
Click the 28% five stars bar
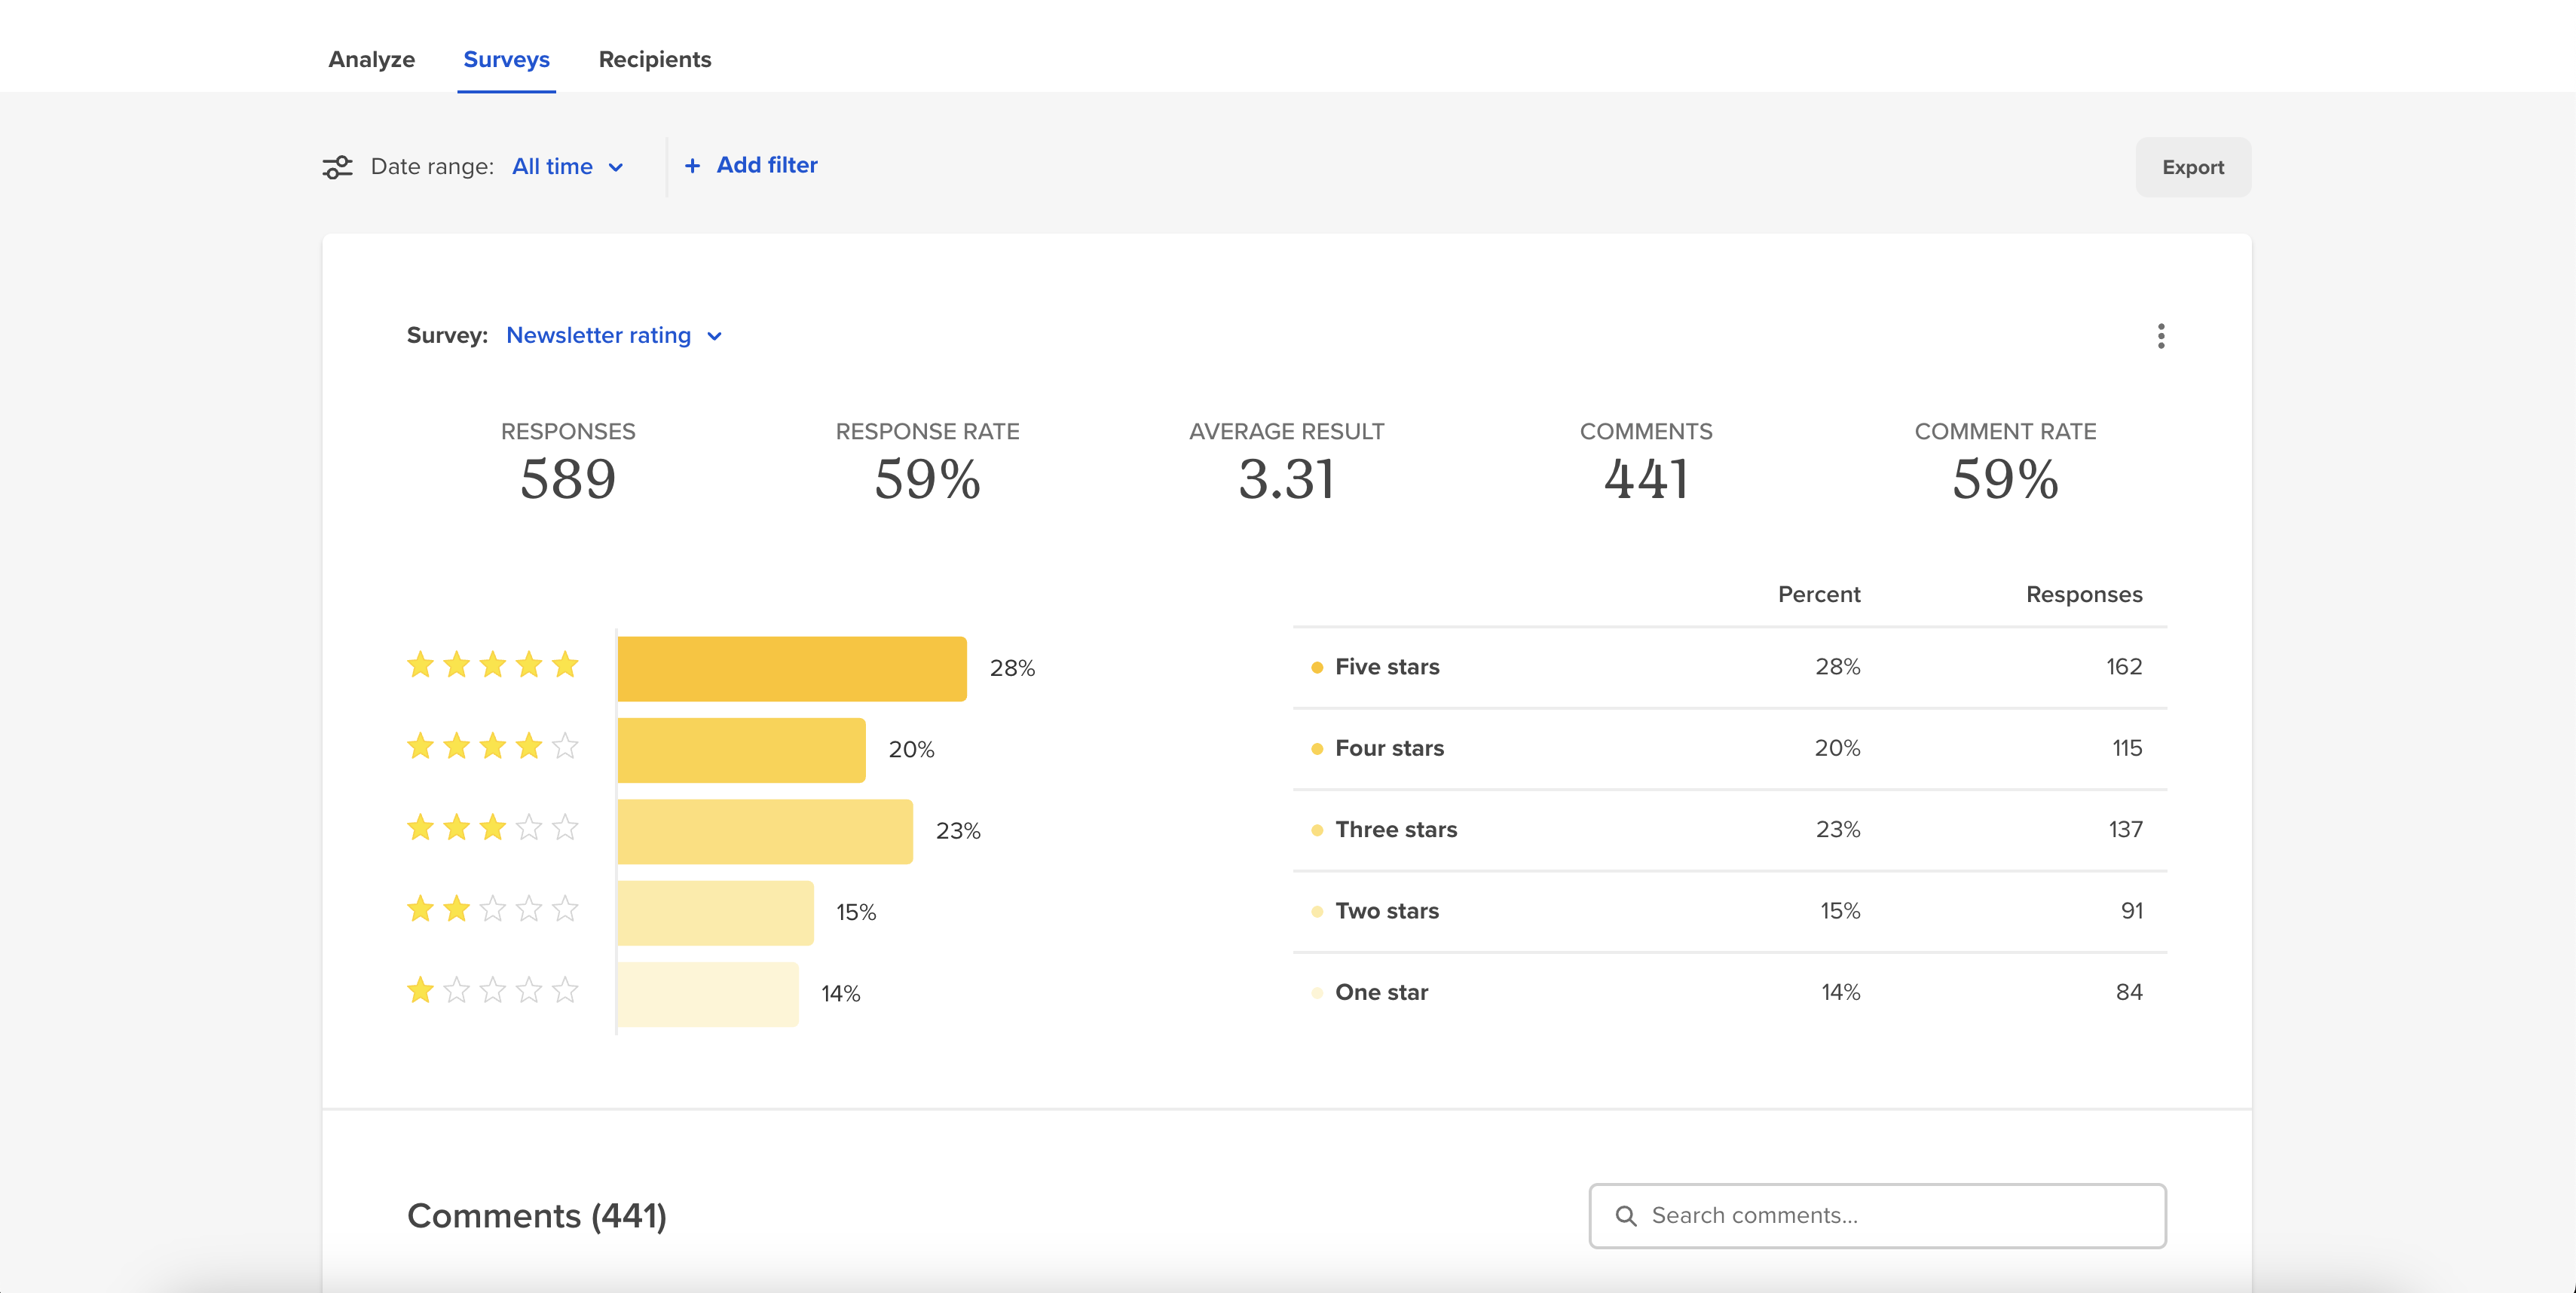tap(792, 669)
